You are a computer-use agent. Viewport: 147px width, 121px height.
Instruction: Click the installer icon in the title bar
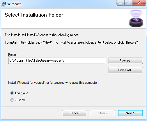pos(3,4)
